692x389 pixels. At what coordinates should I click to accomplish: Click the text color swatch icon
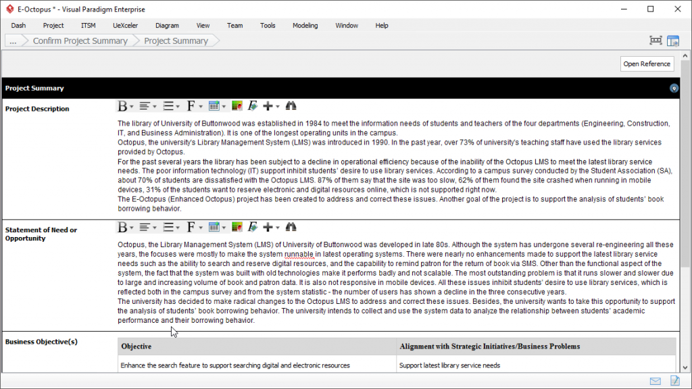click(237, 105)
